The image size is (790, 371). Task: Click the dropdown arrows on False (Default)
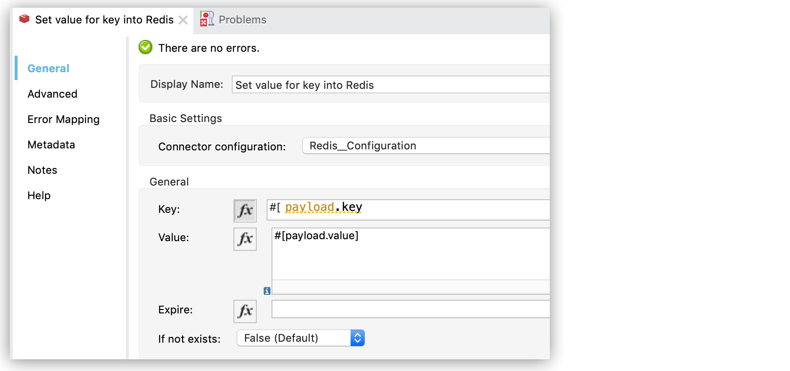click(357, 338)
